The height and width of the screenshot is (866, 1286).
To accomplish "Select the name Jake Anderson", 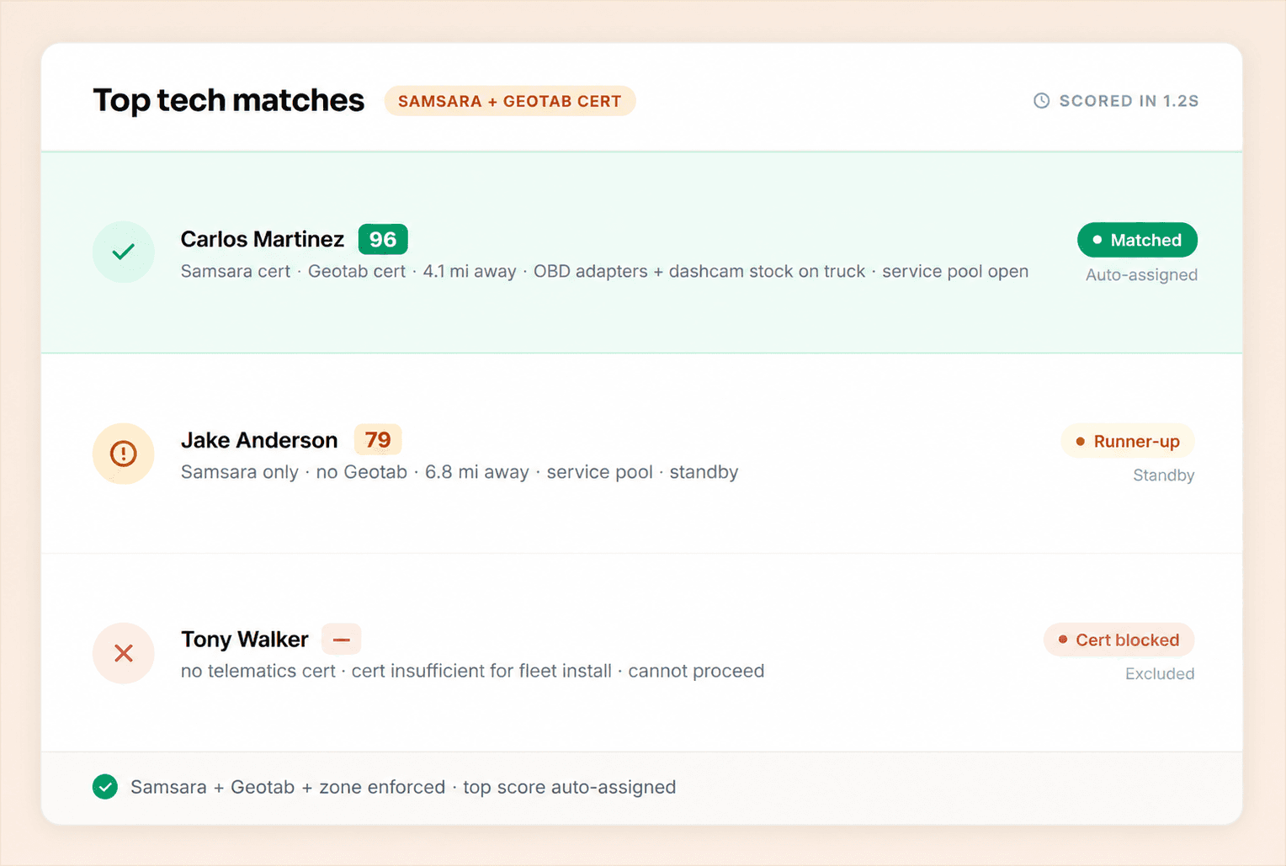I will tap(259, 440).
